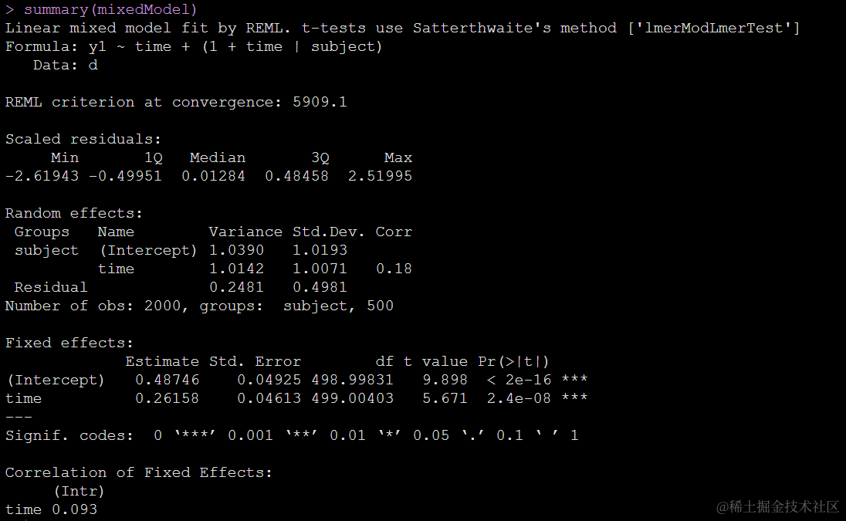
Task: Click the 1Q residual value -0.49951
Action: pos(125,176)
